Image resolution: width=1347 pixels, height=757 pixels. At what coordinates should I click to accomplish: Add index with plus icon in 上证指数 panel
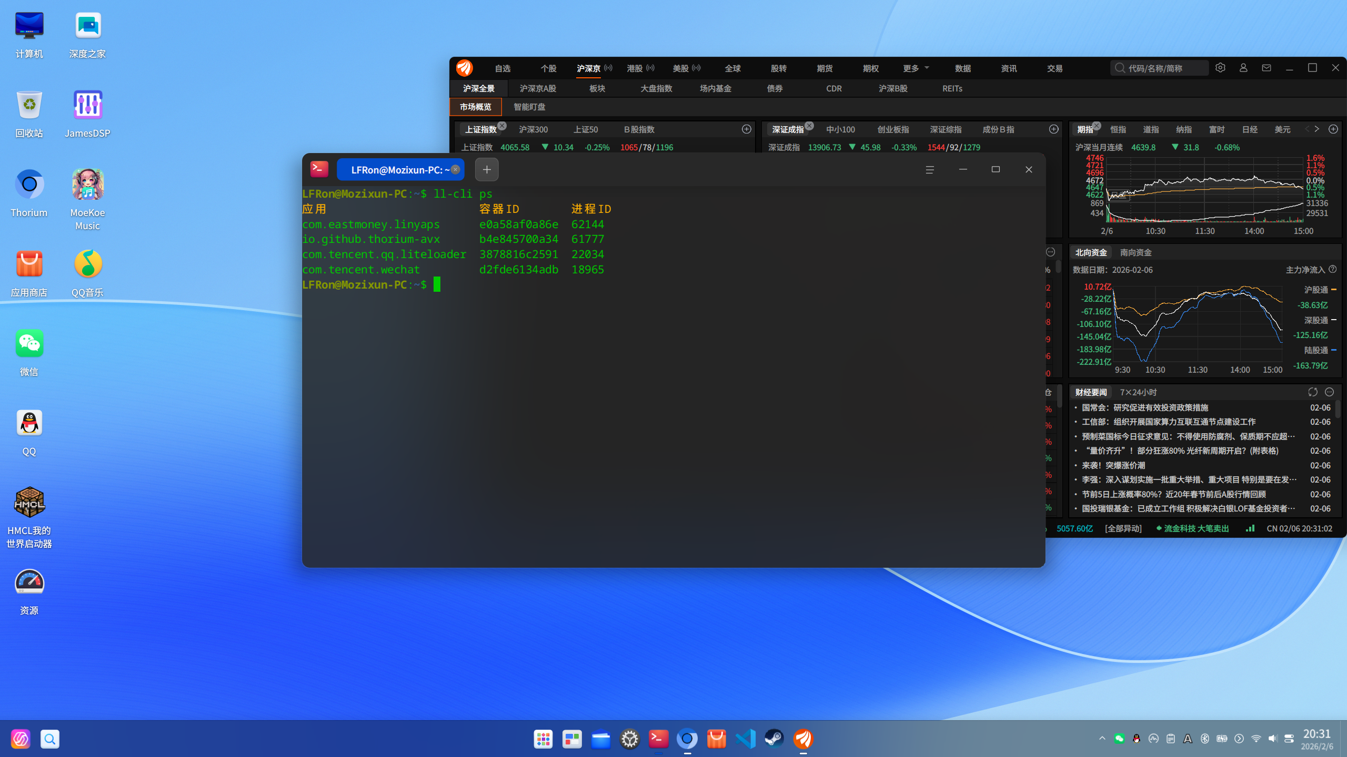pyautogui.click(x=747, y=129)
